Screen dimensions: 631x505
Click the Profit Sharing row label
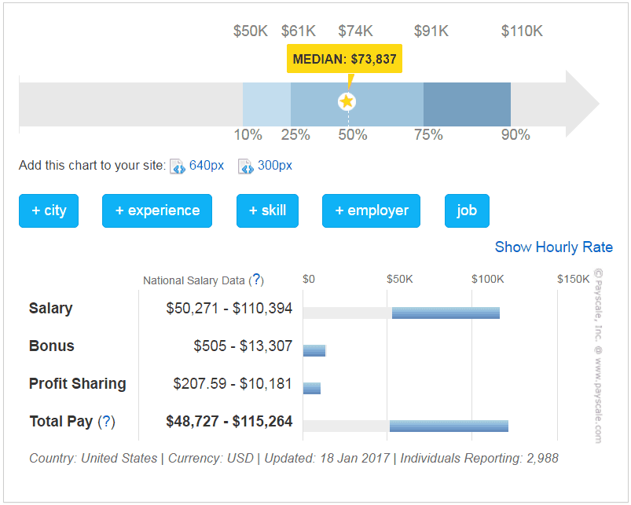[x=77, y=383]
